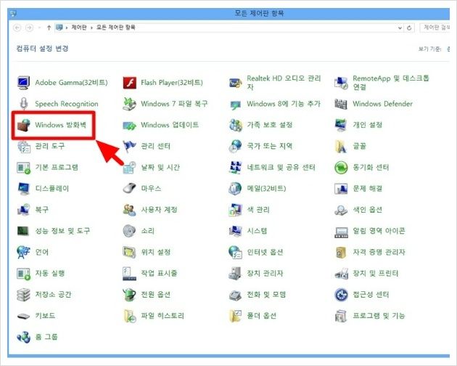Viewport: 457px width, 366px height.
Task: Click the 소리 speaker icon
Action: (x=129, y=231)
